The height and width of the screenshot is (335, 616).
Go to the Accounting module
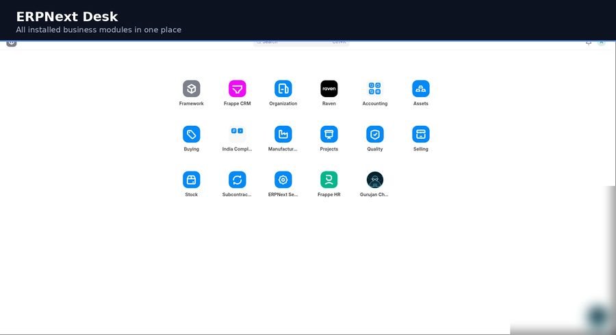tap(375, 89)
